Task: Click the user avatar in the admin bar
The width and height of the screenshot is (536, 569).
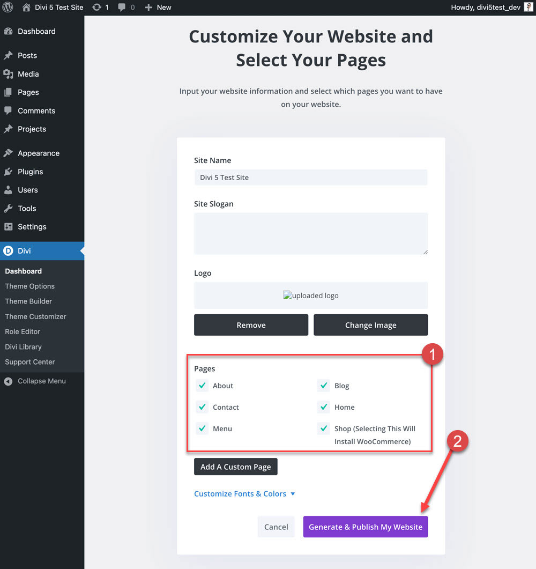Action: [528, 8]
